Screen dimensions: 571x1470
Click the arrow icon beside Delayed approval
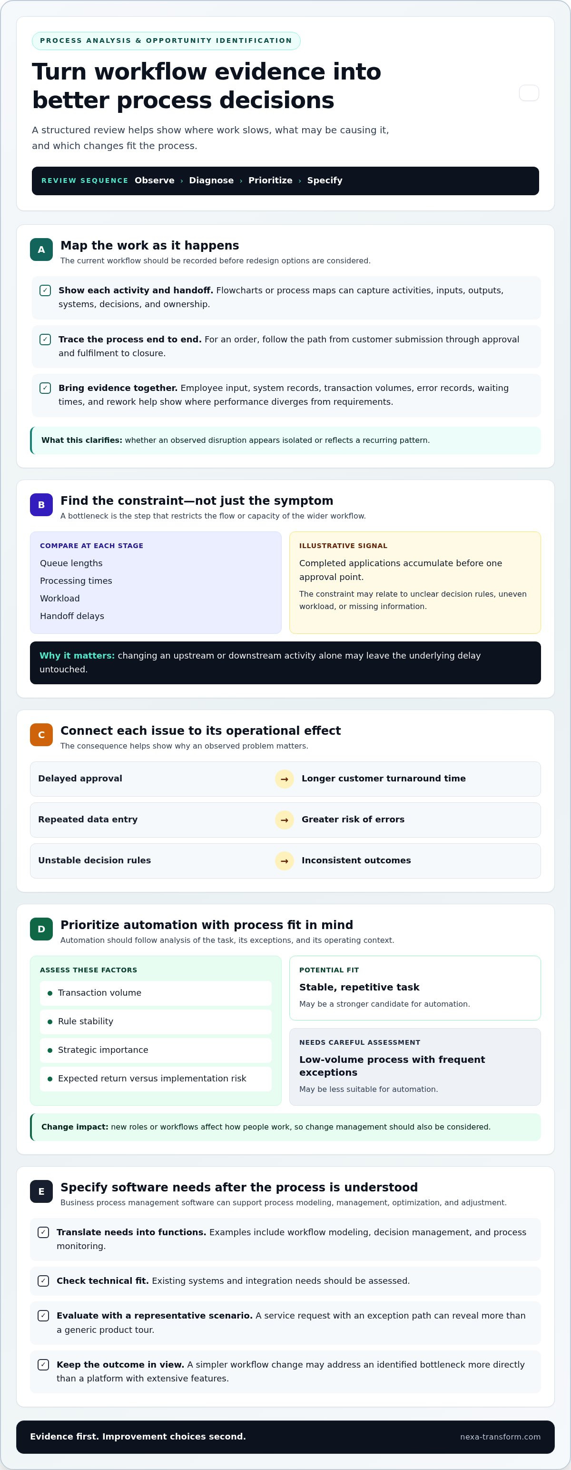pyautogui.click(x=284, y=779)
